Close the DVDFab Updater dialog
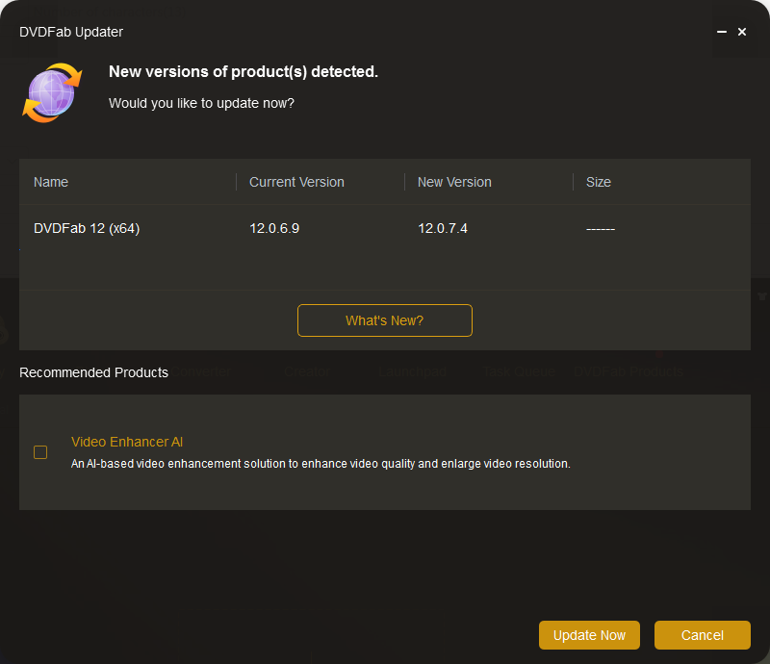Viewport: 770px width, 664px height. (742, 32)
